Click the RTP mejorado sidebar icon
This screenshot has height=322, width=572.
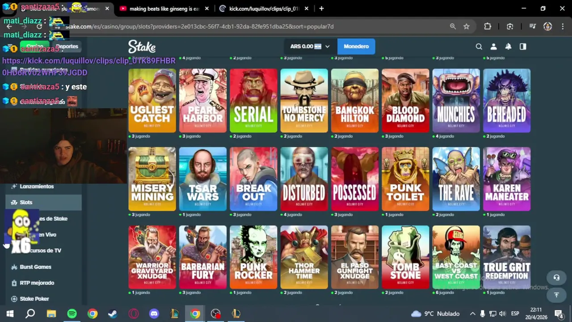(14, 283)
